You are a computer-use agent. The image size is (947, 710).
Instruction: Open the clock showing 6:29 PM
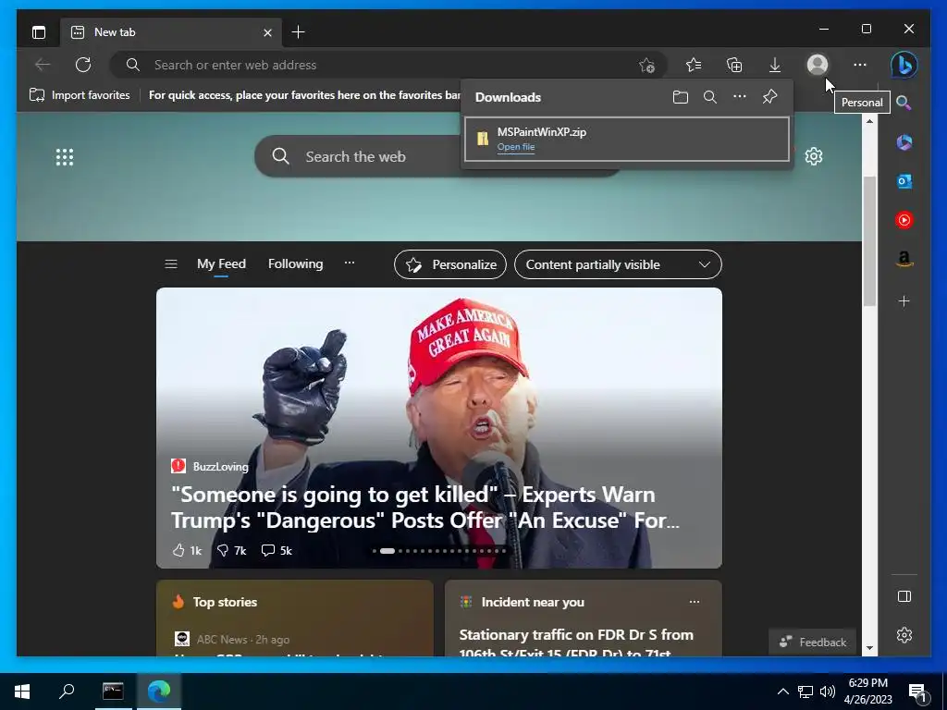point(867,692)
